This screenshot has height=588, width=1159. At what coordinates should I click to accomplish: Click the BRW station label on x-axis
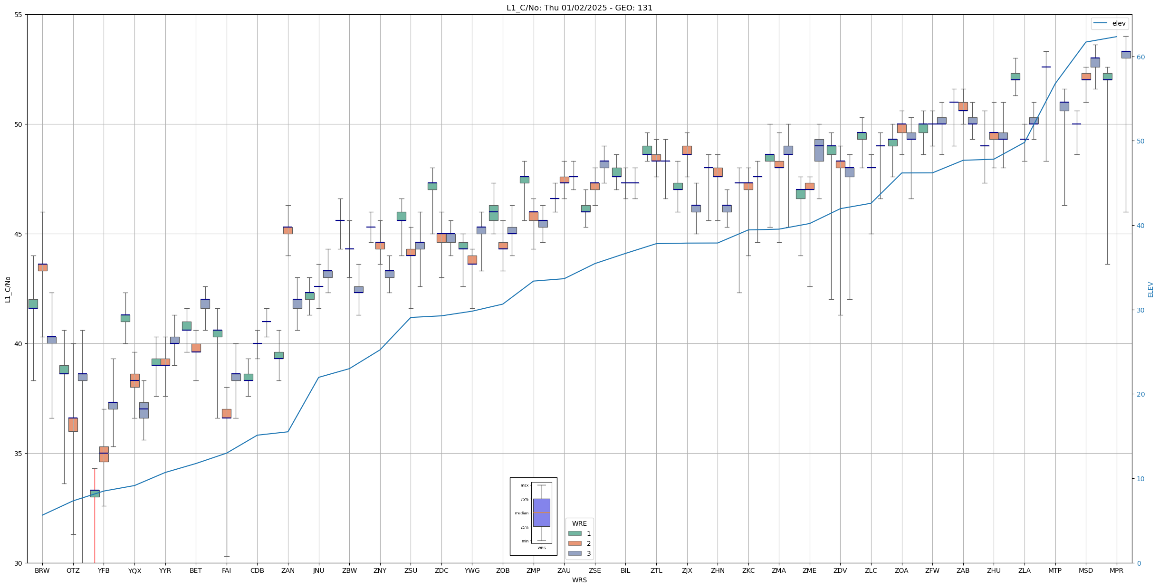pos(42,570)
